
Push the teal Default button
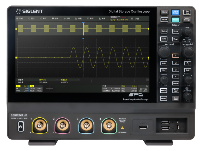[x=175, y=20]
